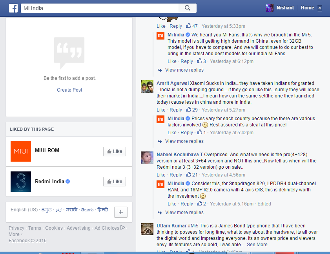Viewport: 330px width, 254px height.
Task: Click the search magnifier button
Action: pyautogui.click(x=187, y=8)
